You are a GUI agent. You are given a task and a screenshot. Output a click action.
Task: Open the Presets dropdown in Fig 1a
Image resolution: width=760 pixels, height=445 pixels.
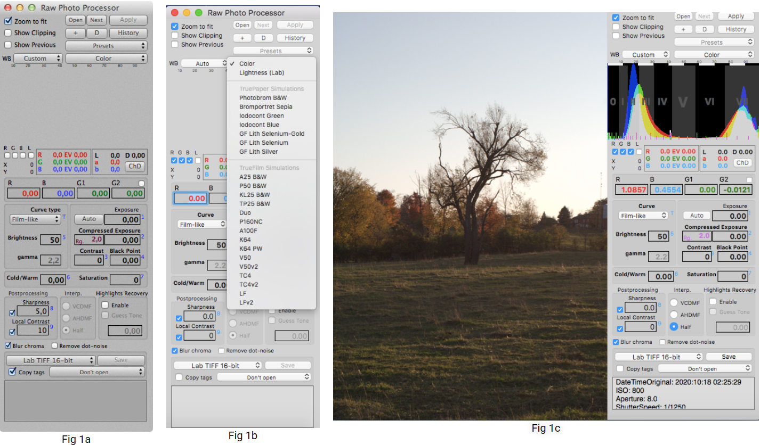106,46
